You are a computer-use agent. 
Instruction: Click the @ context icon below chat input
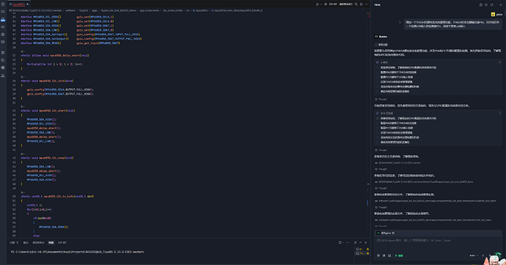coord(378,255)
